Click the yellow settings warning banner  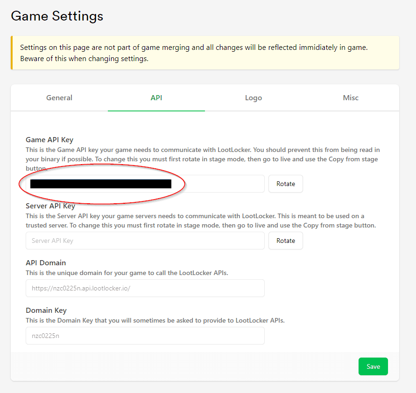205,53
